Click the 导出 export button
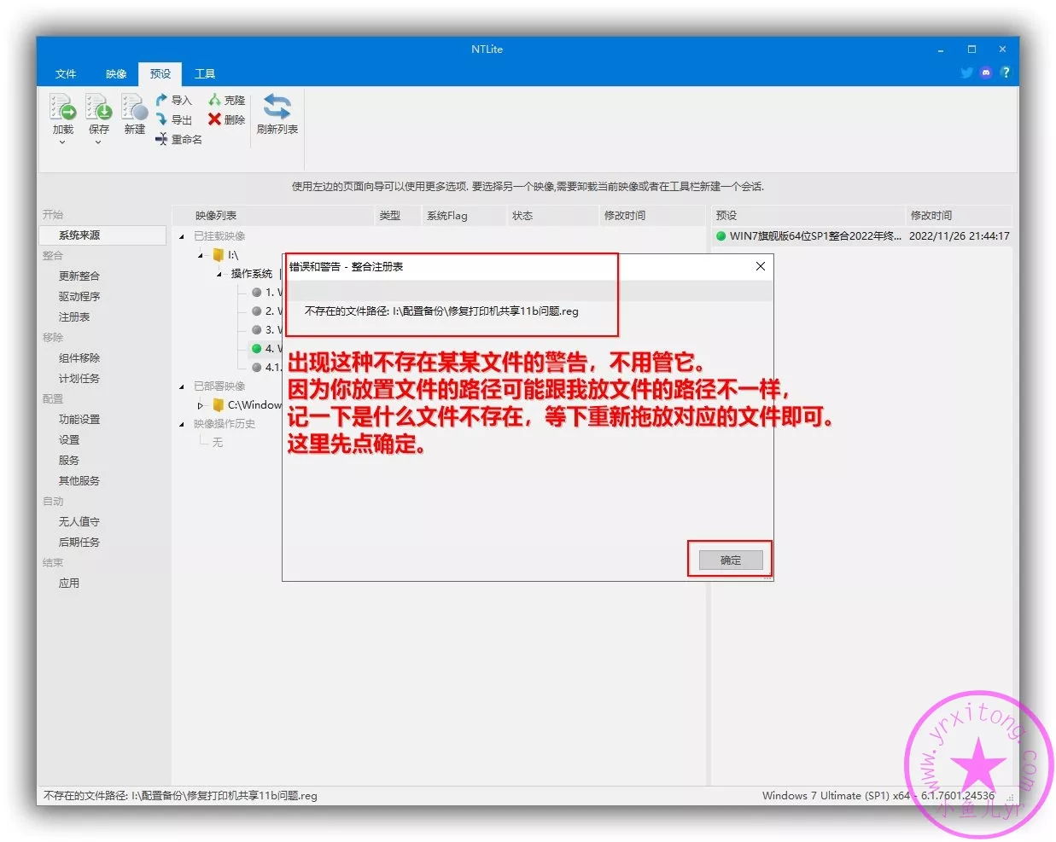1056x842 pixels. coord(174,119)
